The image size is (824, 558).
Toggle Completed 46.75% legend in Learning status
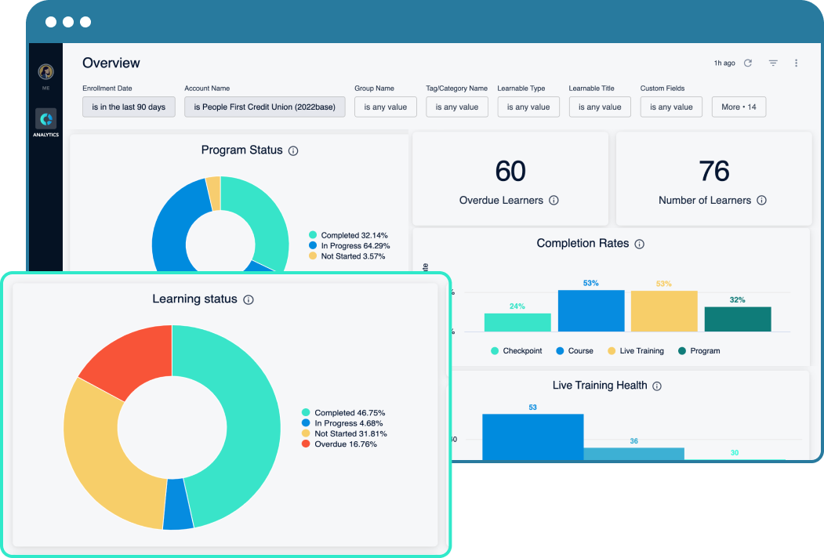[x=343, y=412]
